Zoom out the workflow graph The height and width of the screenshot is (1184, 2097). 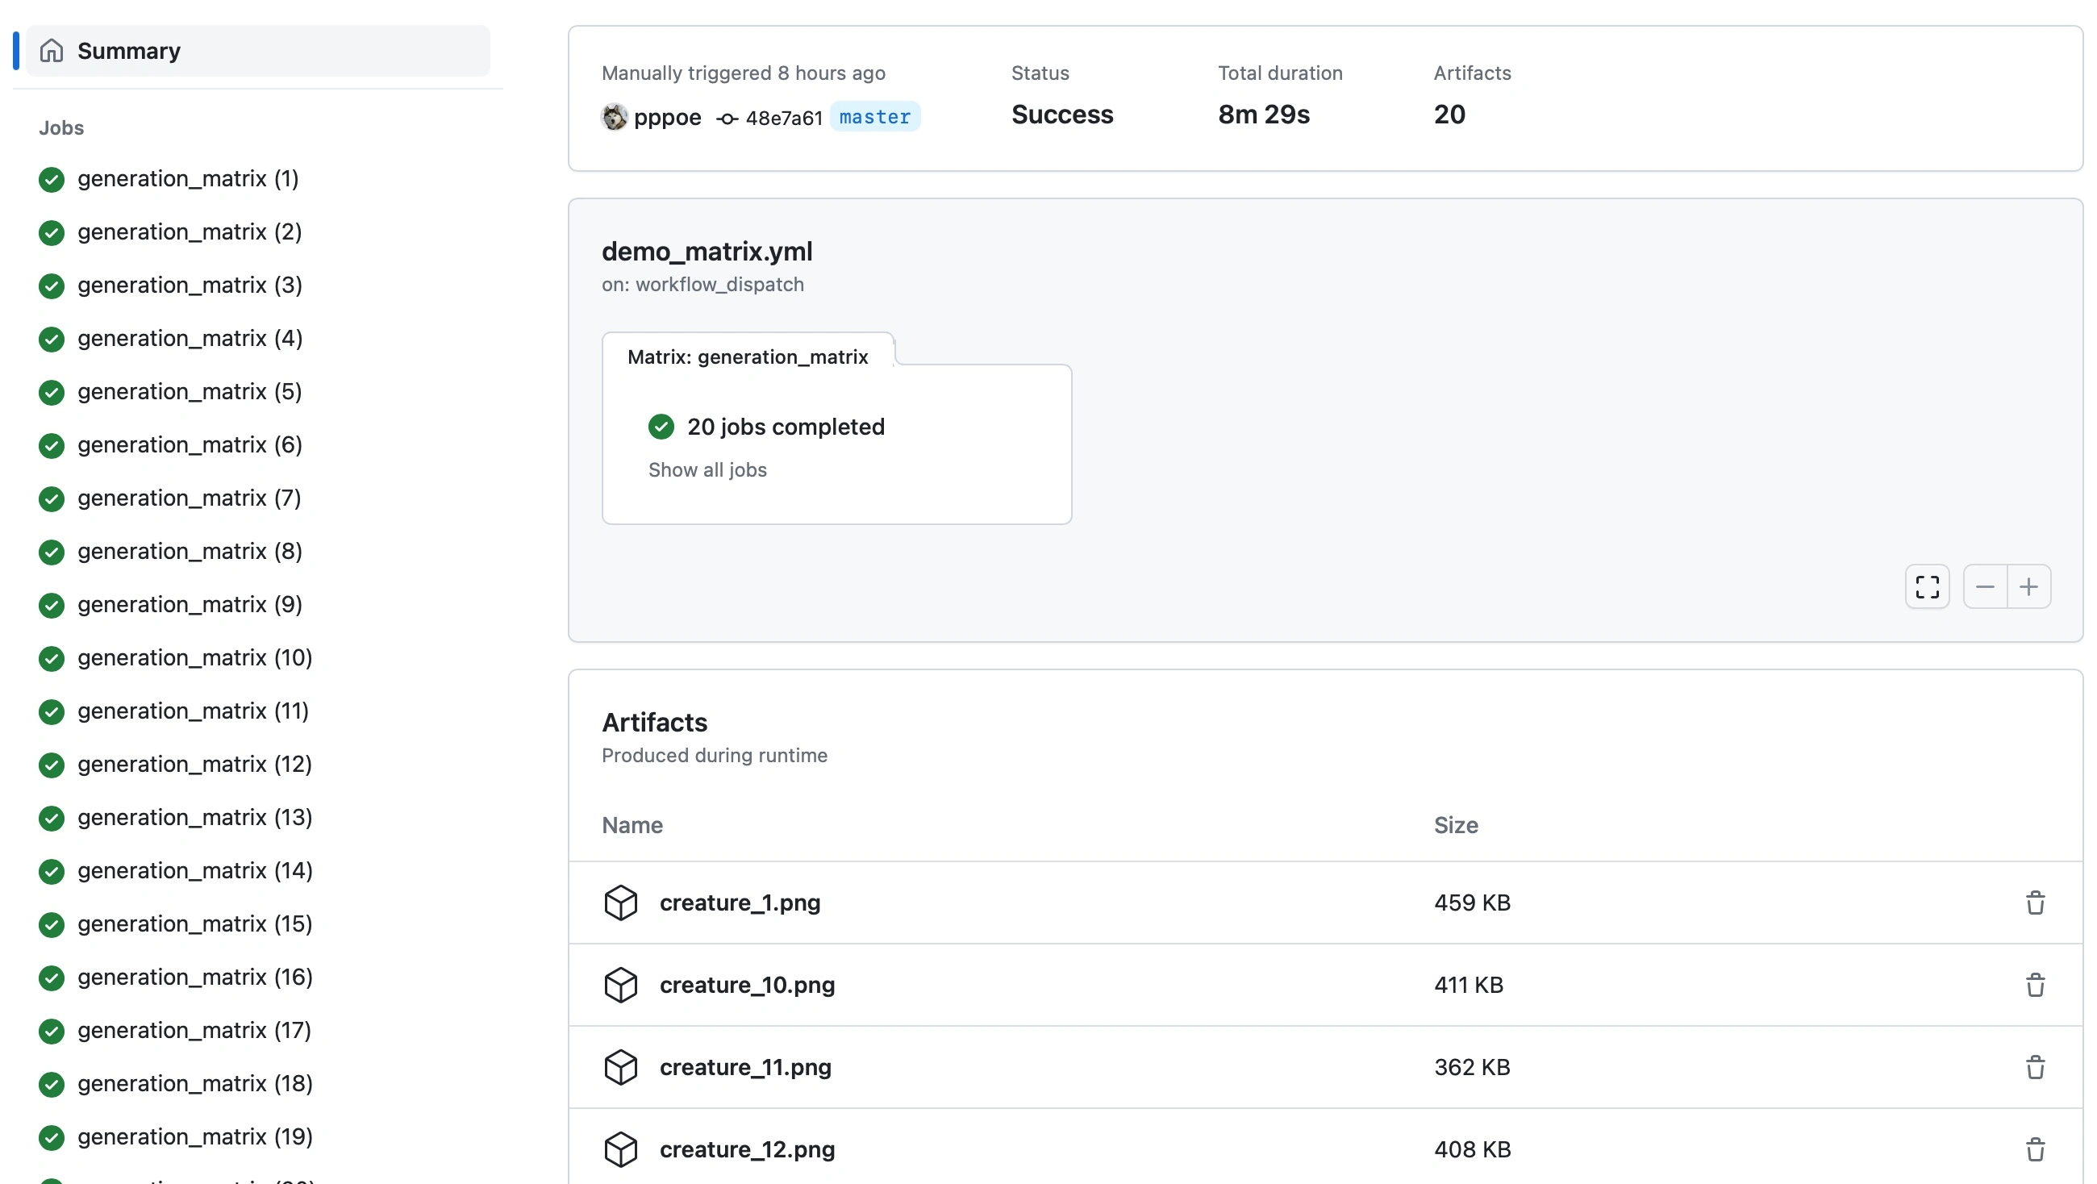[x=1985, y=586]
